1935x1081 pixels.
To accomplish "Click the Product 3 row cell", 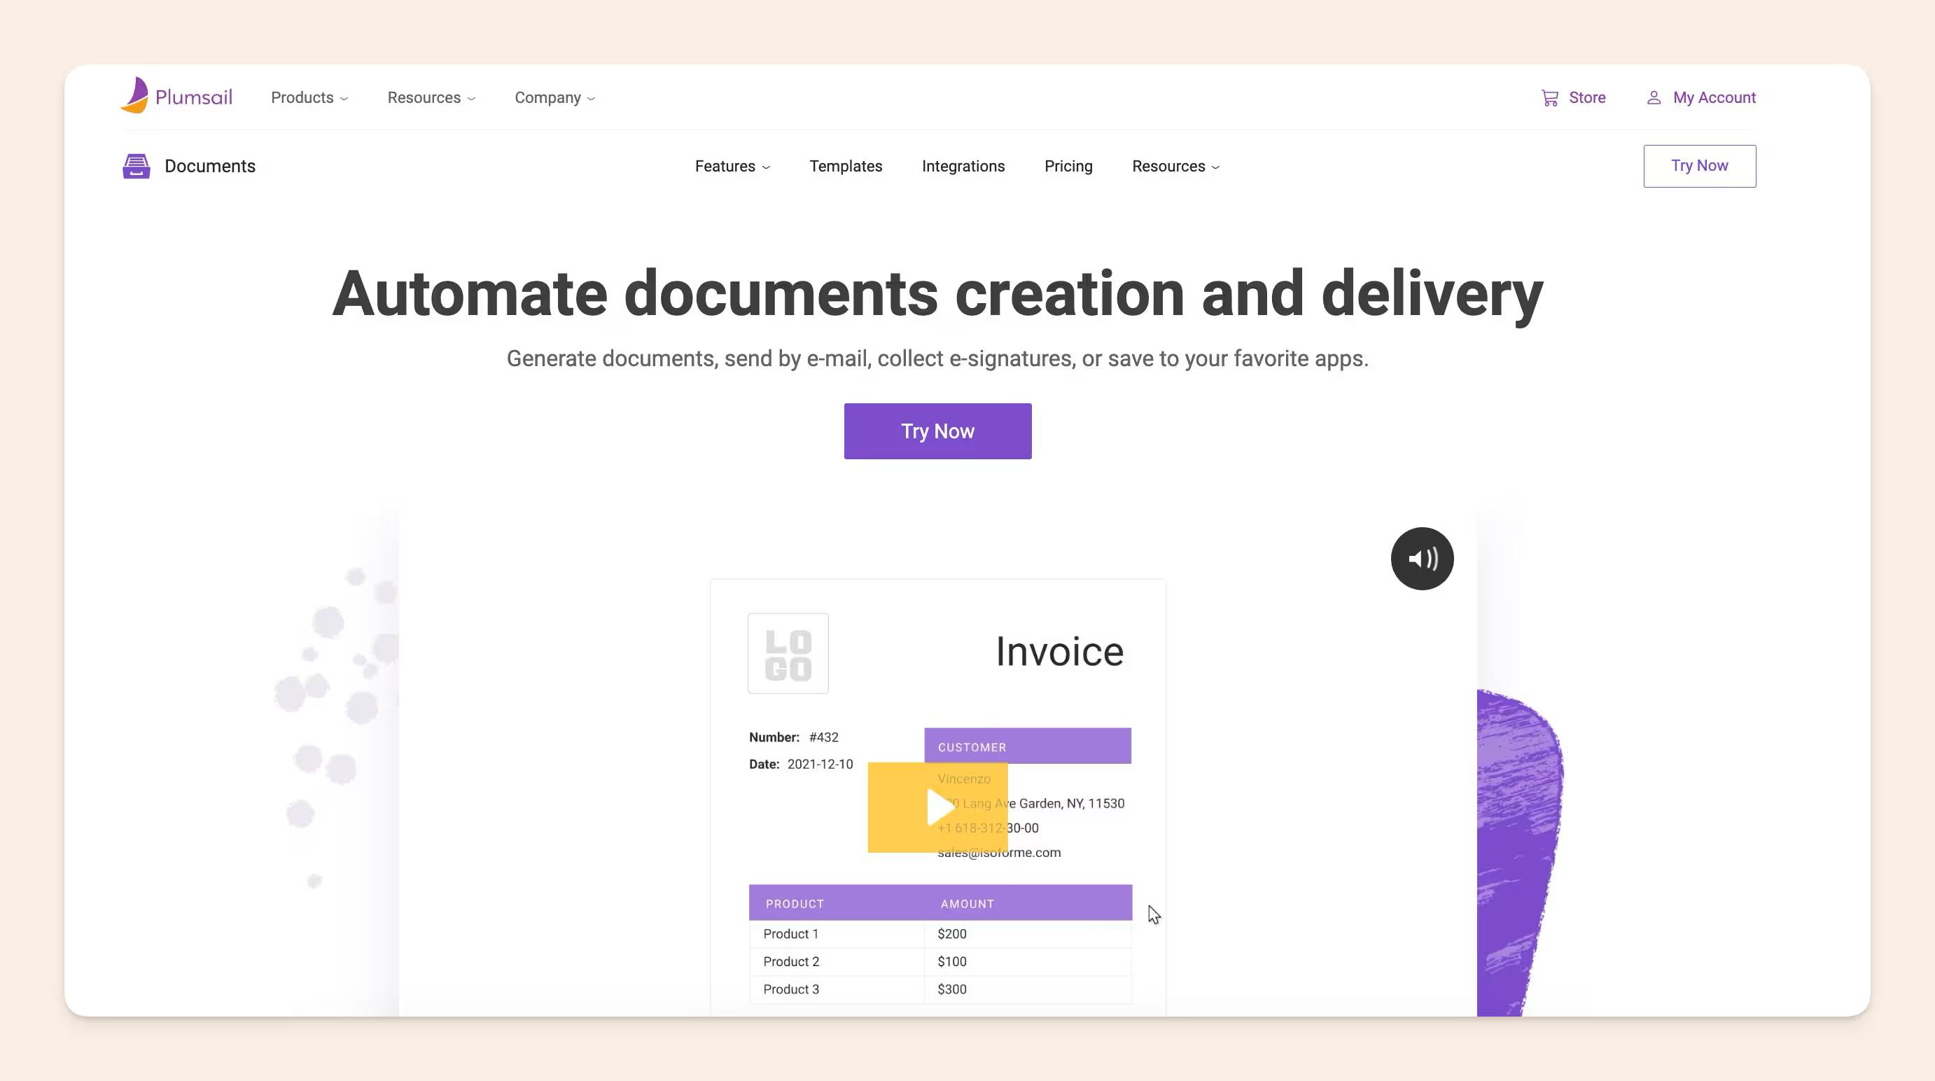I will [836, 989].
